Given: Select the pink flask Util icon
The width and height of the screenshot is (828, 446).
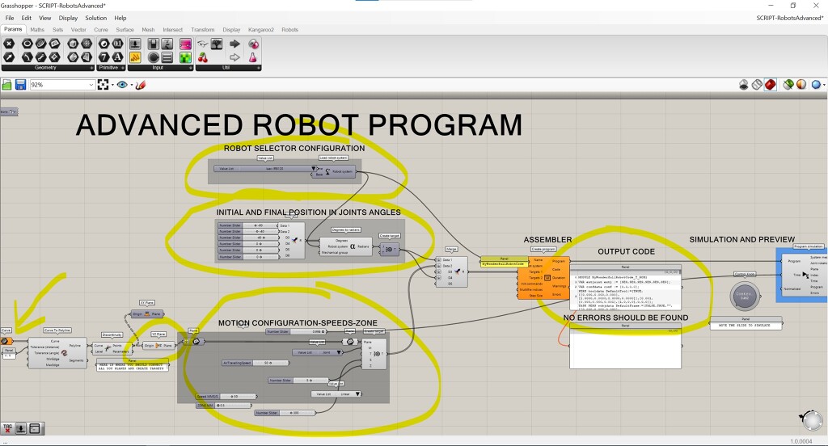Looking at the screenshot, I should [x=253, y=57].
